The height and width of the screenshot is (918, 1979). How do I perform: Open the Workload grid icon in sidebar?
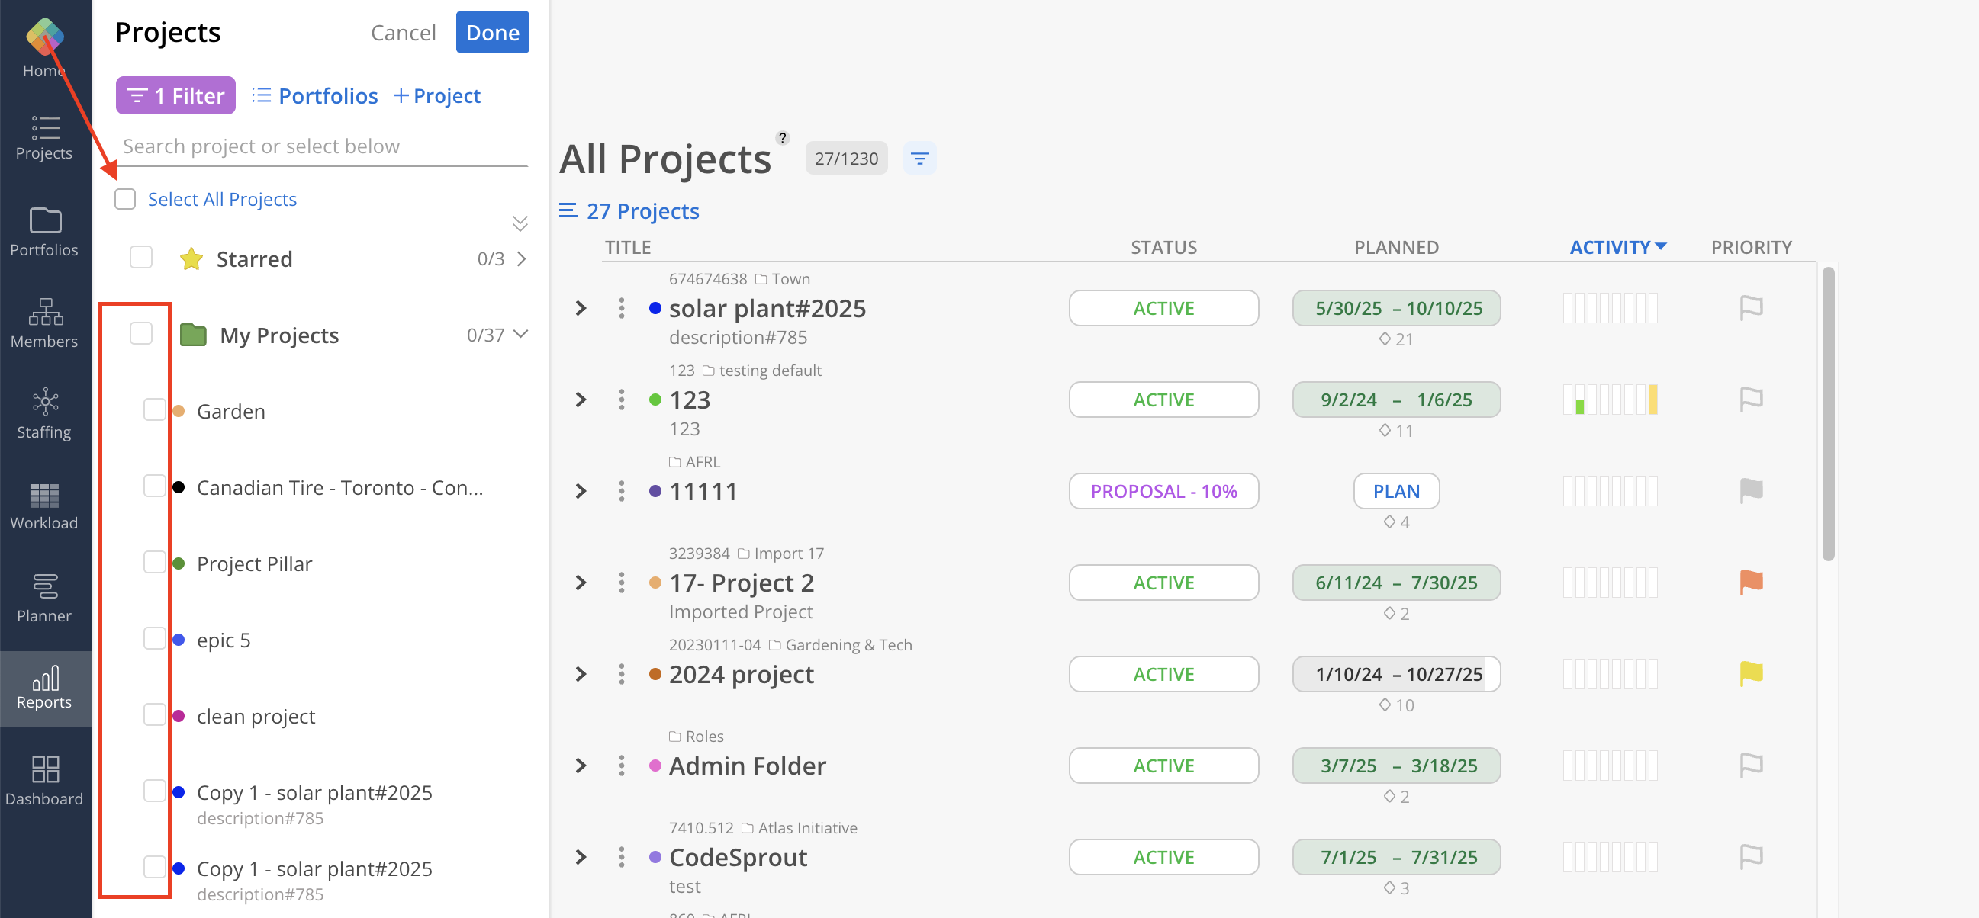43,496
